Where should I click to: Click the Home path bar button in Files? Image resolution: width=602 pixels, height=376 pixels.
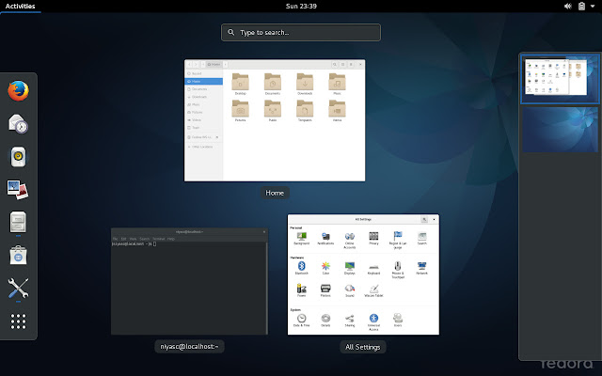(x=214, y=65)
